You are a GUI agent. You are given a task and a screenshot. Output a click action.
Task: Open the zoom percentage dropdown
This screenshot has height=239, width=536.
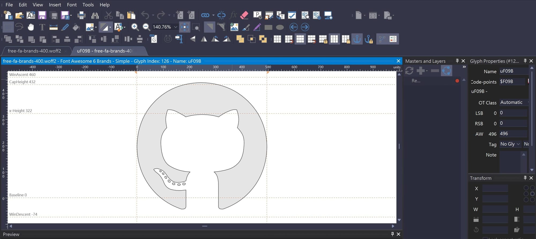176,27
